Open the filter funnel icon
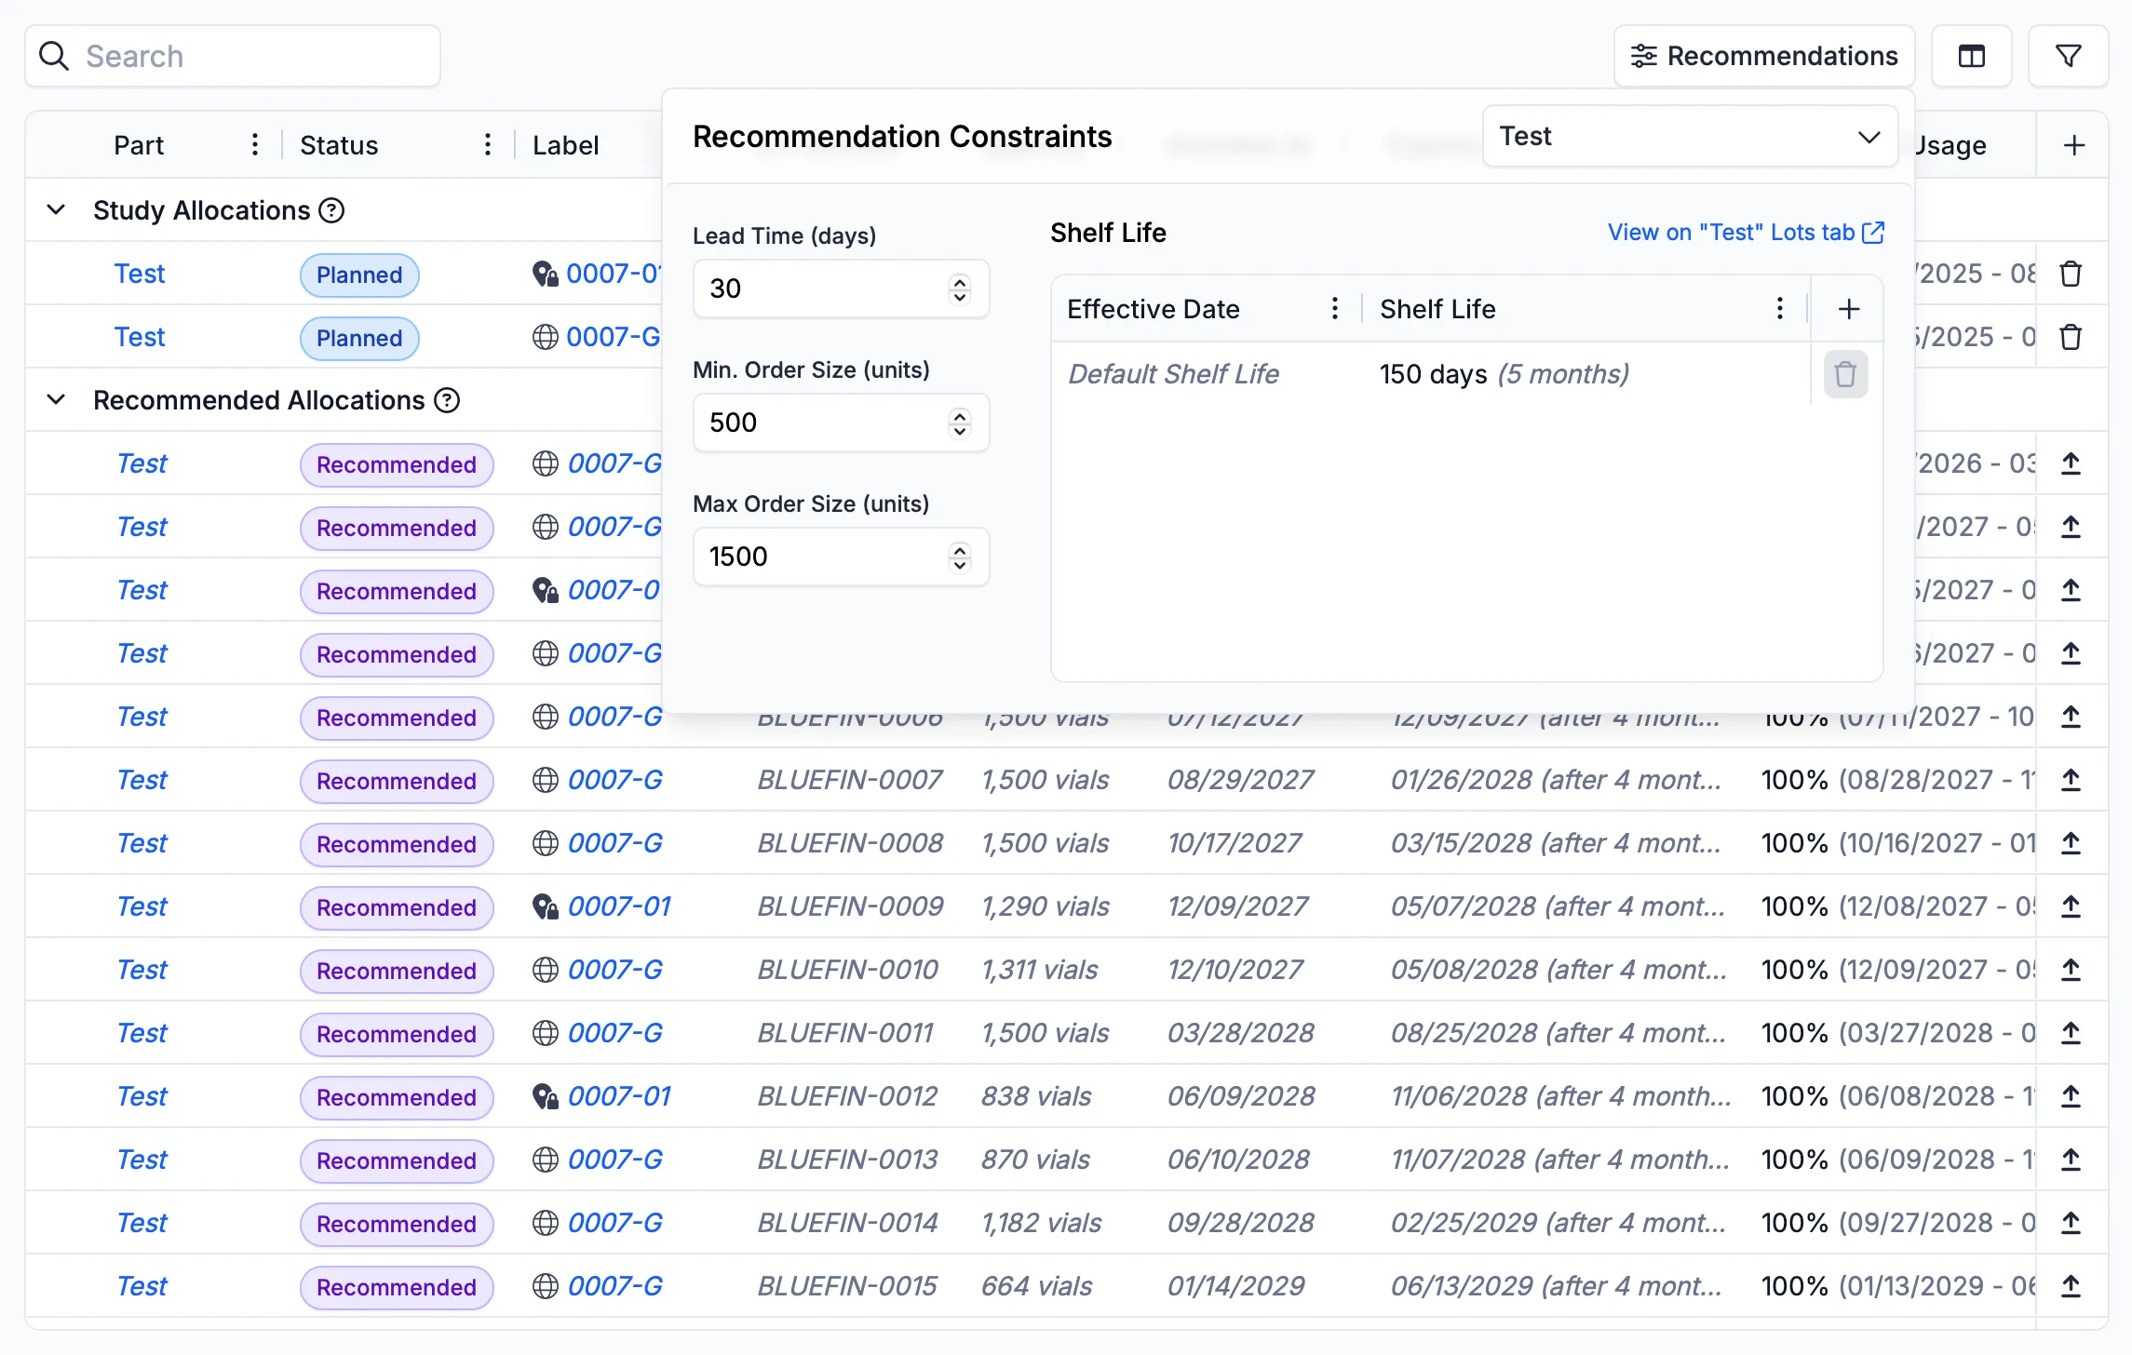 tap(2068, 57)
